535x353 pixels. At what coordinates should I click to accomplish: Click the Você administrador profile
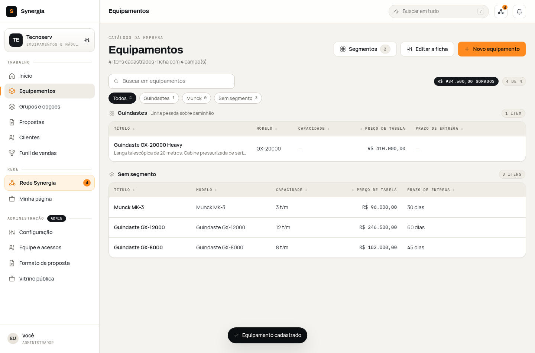(49, 339)
